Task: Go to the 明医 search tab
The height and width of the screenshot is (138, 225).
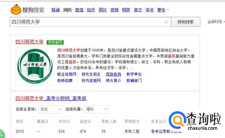Action: click(x=126, y=10)
